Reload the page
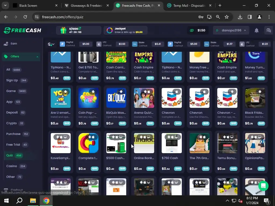 point(25,17)
